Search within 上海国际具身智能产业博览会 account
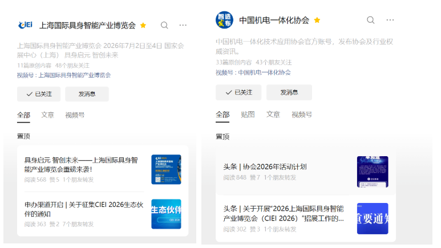 tap(164, 25)
